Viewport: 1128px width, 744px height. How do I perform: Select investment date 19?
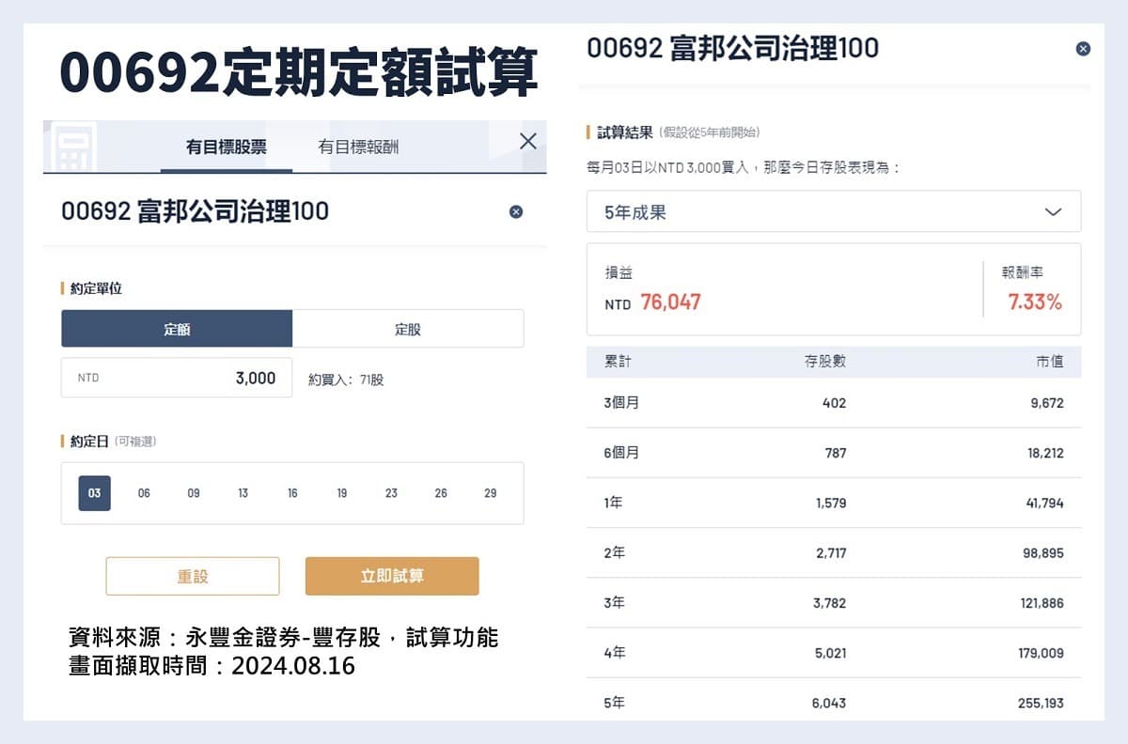tap(341, 493)
